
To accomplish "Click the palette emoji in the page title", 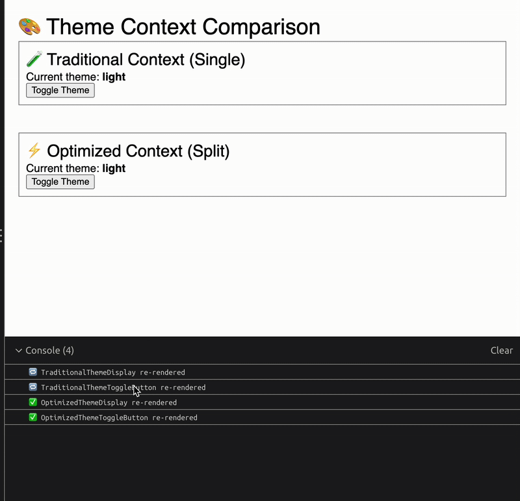I will click(x=29, y=27).
